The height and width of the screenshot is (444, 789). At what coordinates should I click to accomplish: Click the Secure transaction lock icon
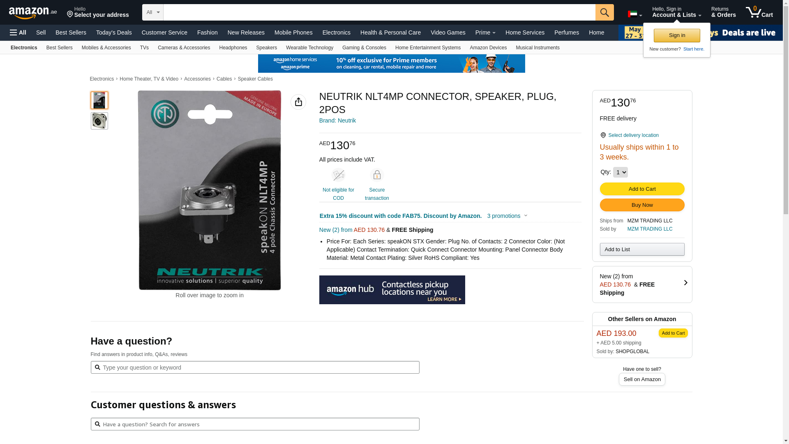point(377,175)
